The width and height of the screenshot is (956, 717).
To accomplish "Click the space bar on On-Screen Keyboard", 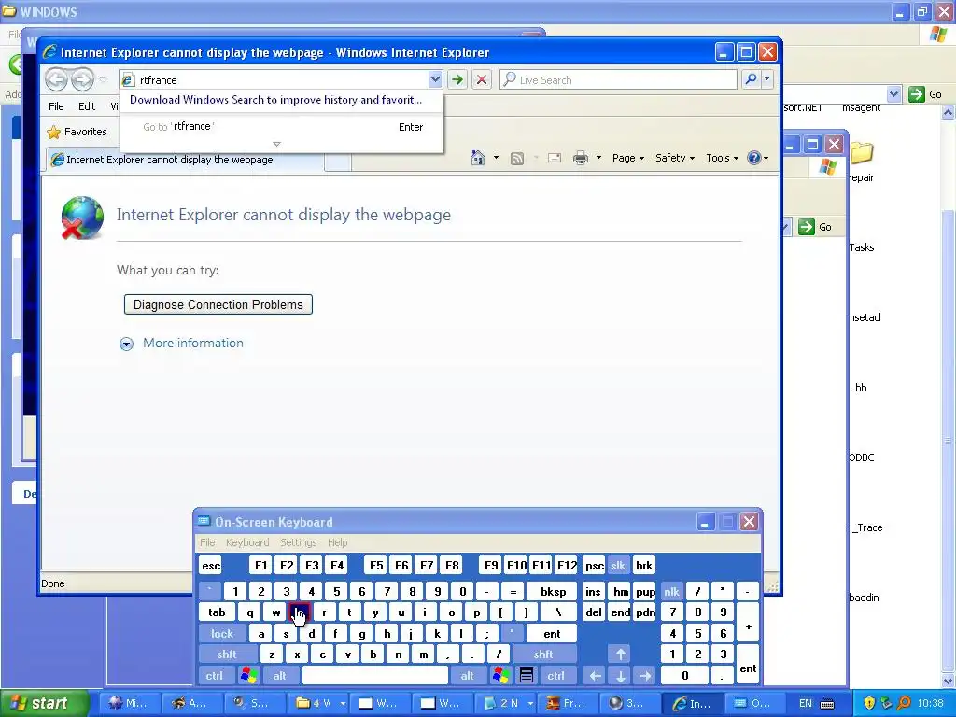I will click(x=375, y=676).
